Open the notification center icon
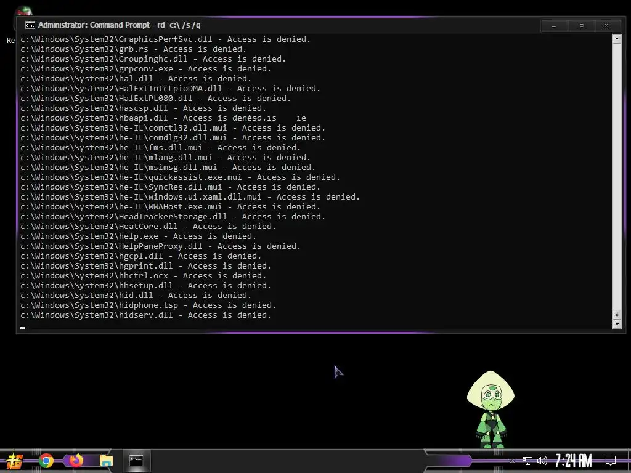 tap(611, 461)
